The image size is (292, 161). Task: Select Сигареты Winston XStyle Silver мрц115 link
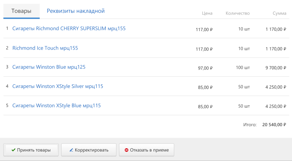[58, 86]
